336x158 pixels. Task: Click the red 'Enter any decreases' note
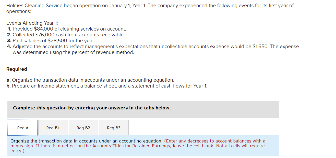tap(138, 146)
